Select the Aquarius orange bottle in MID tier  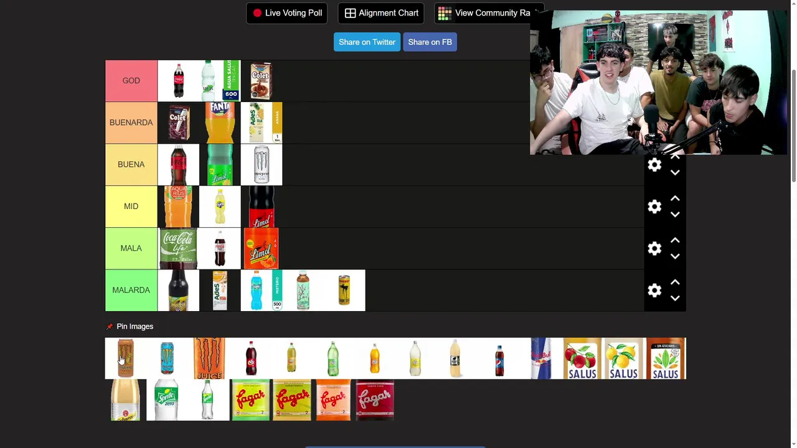point(179,206)
